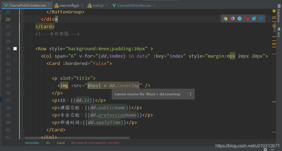Open preview in Internet Explorer
Viewport: 282px width, 151px height.
point(254,19)
